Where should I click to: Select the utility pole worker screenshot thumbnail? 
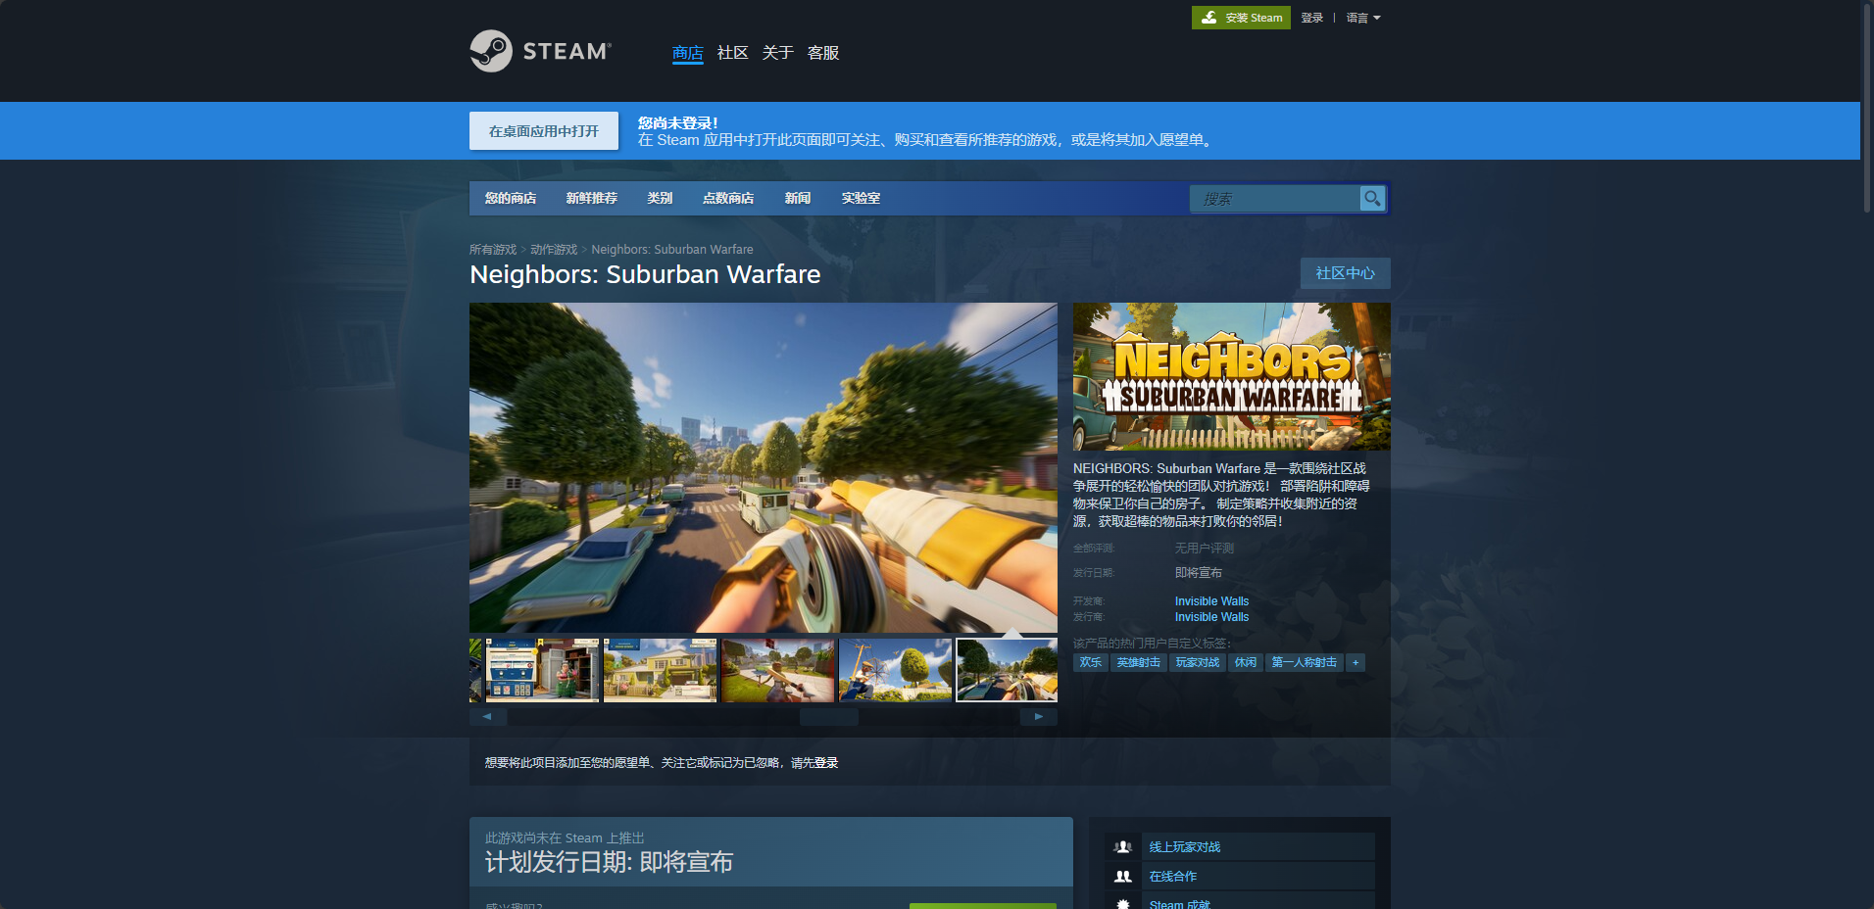[x=895, y=671]
